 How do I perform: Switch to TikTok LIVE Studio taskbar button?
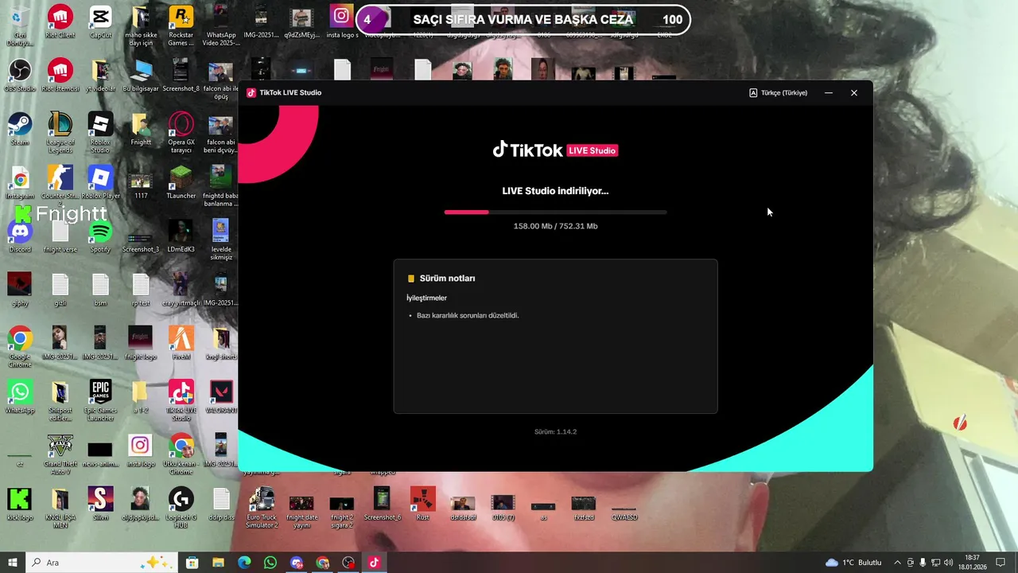coord(374,563)
